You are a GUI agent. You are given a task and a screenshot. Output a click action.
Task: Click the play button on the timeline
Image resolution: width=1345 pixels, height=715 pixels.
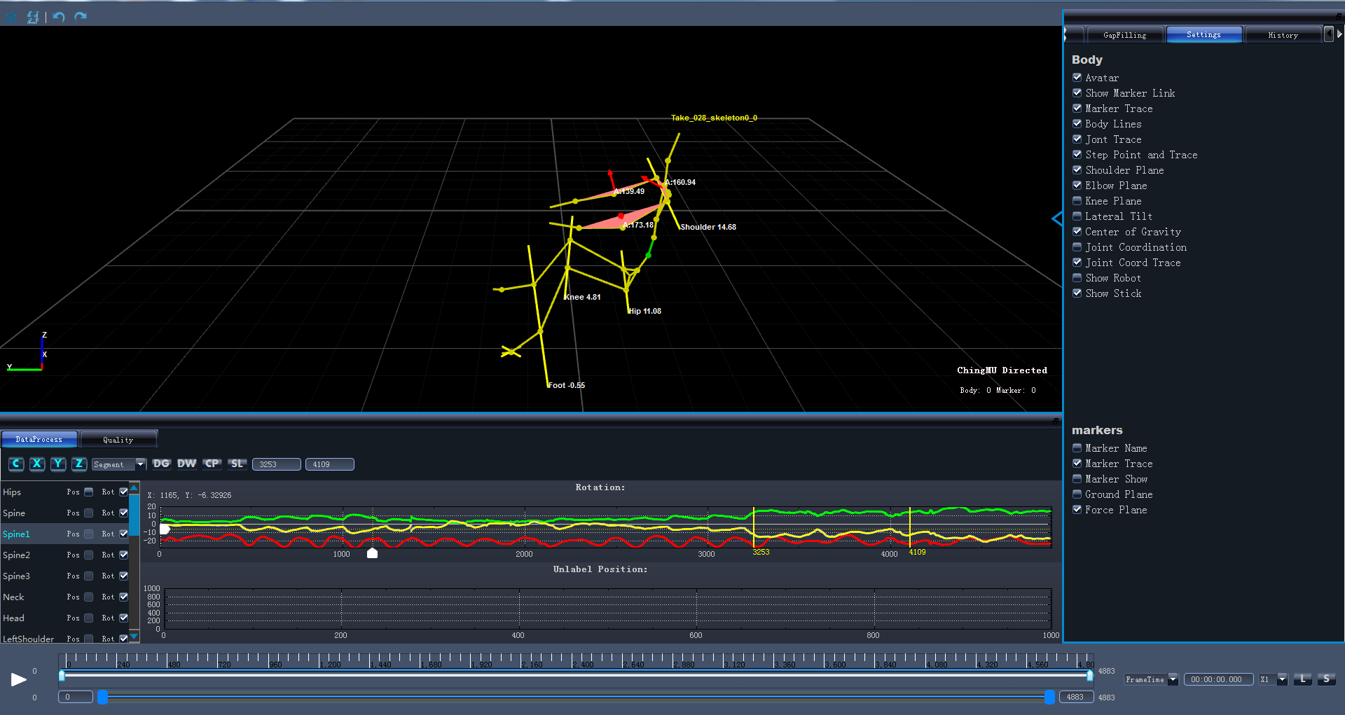[x=19, y=679]
